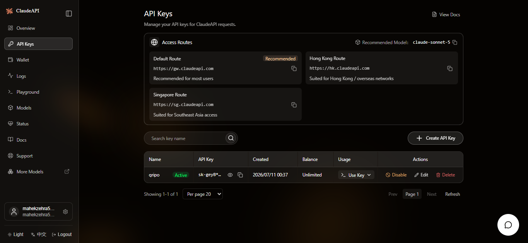This screenshot has width=528, height=243.
Task: Click the Balance column header
Action: click(310, 159)
